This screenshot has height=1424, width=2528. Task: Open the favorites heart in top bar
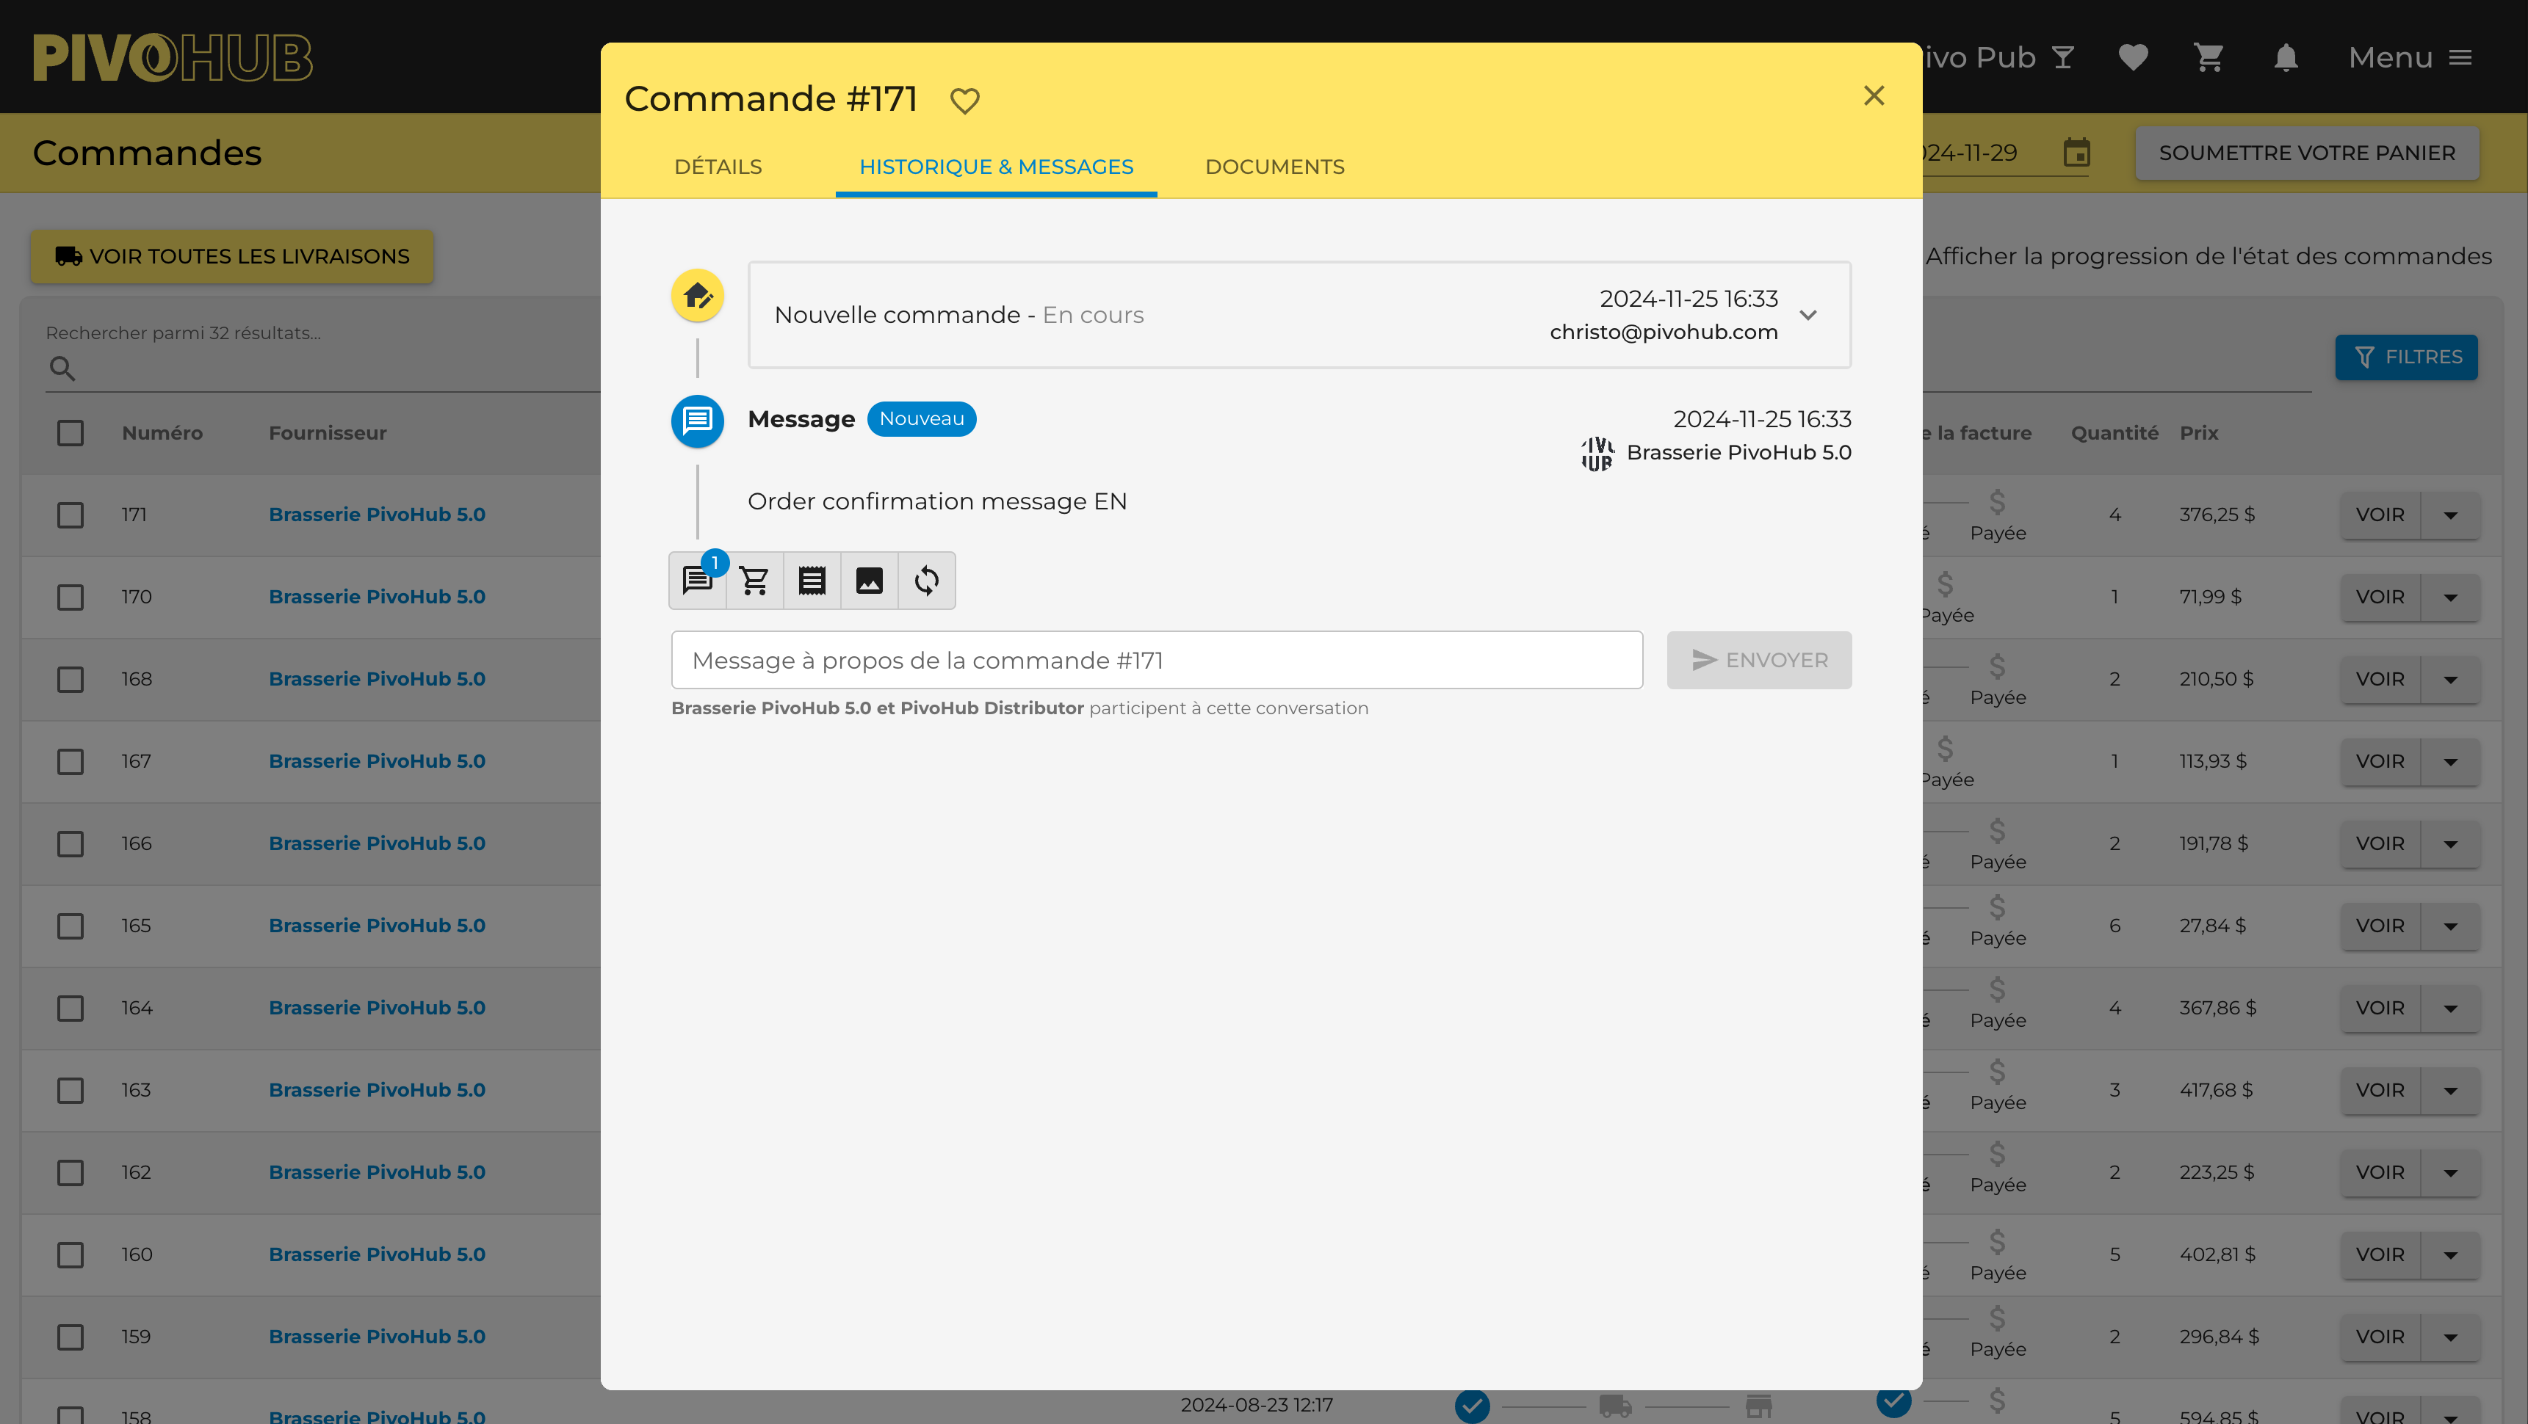coord(2133,57)
